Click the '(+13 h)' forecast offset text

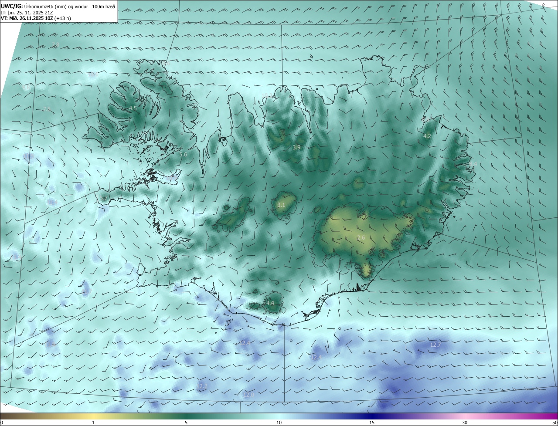[63, 18]
